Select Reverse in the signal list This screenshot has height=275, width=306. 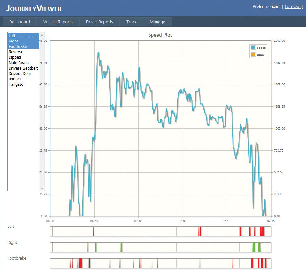pos(16,52)
